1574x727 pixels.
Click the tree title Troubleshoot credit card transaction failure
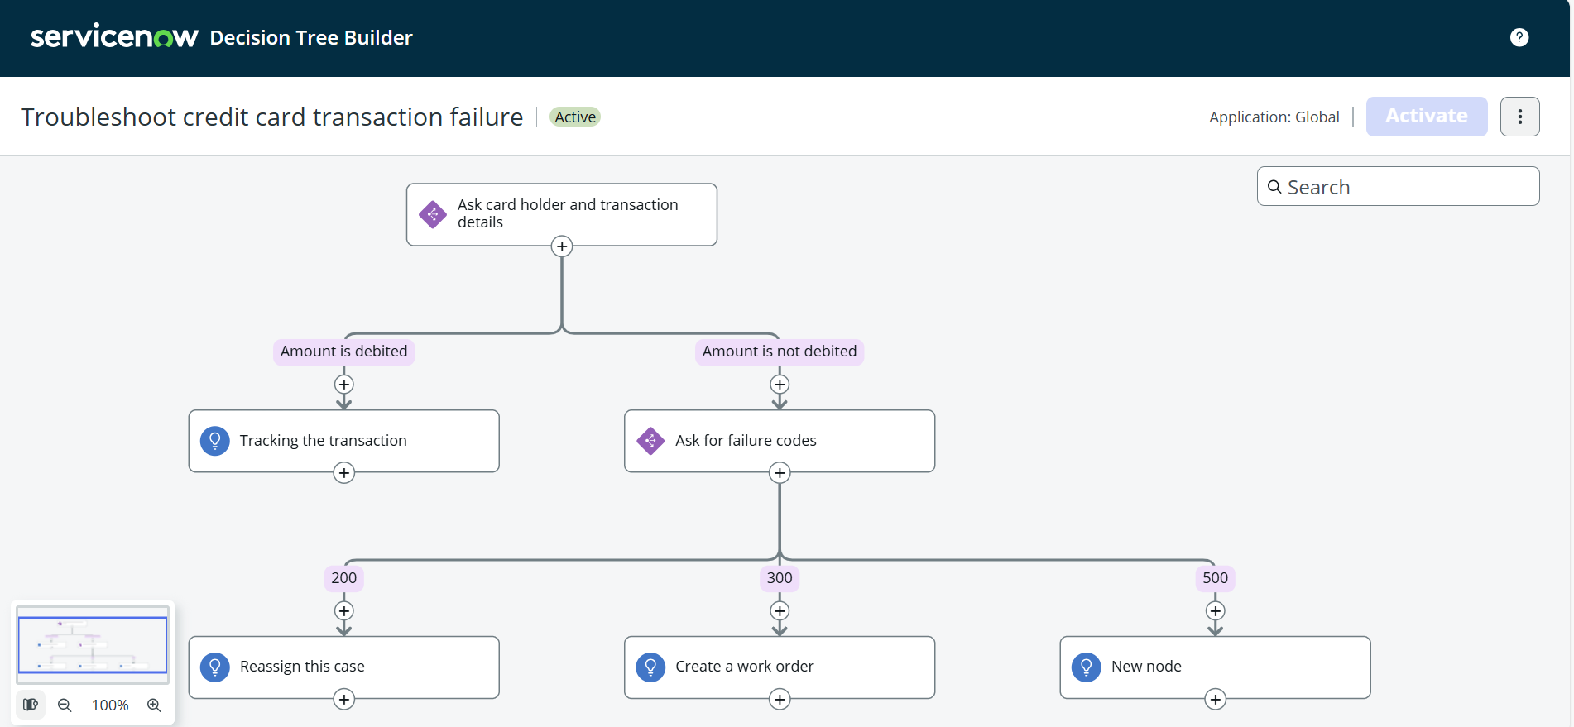click(272, 117)
